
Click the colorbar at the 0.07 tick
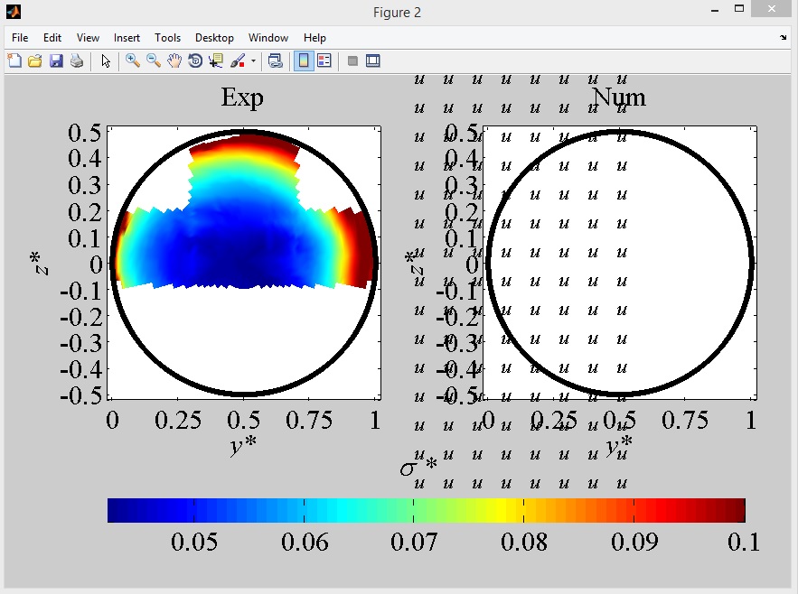point(413,510)
